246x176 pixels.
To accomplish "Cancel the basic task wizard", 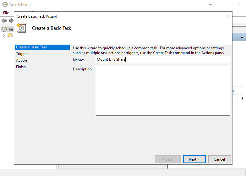I will pos(219,159).
